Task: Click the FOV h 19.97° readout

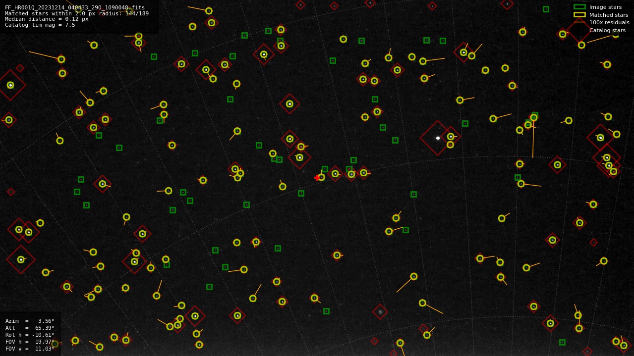Action: pos(30,342)
